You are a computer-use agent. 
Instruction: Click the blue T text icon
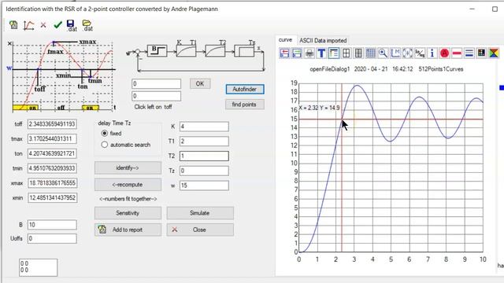point(321,53)
